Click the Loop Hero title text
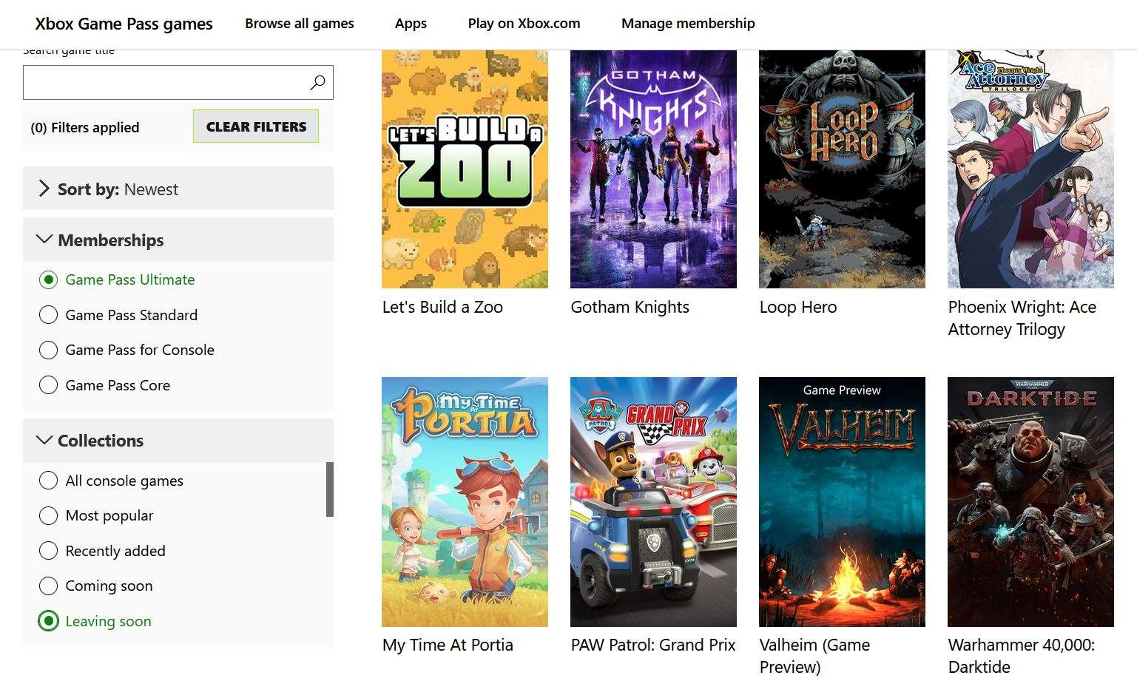The height and width of the screenshot is (678, 1137). [x=798, y=307]
